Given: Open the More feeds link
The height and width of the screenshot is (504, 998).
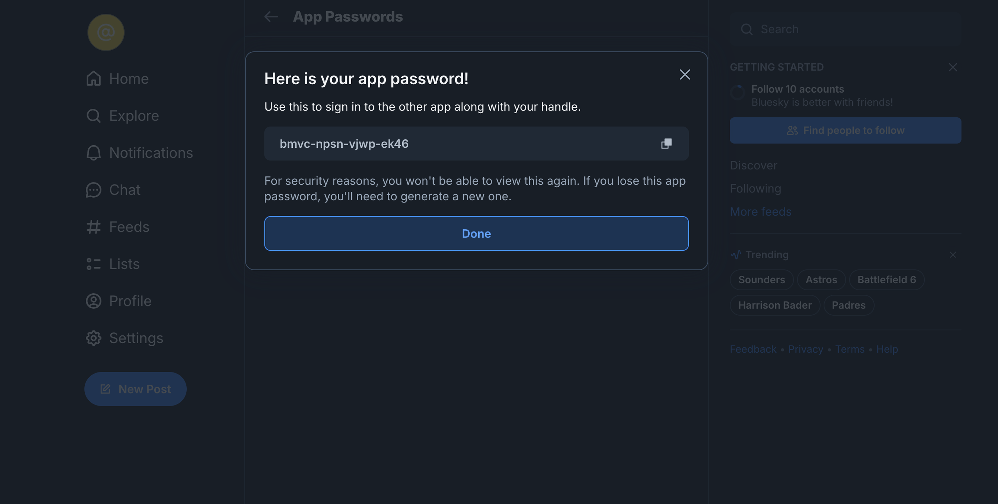Looking at the screenshot, I should 760,211.
